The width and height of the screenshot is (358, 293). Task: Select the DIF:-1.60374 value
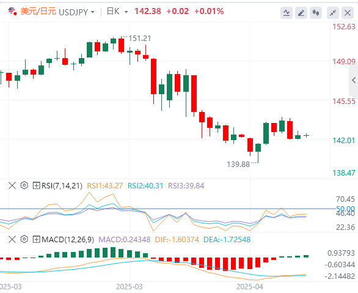pyautogui.click(x=177, y=240)
